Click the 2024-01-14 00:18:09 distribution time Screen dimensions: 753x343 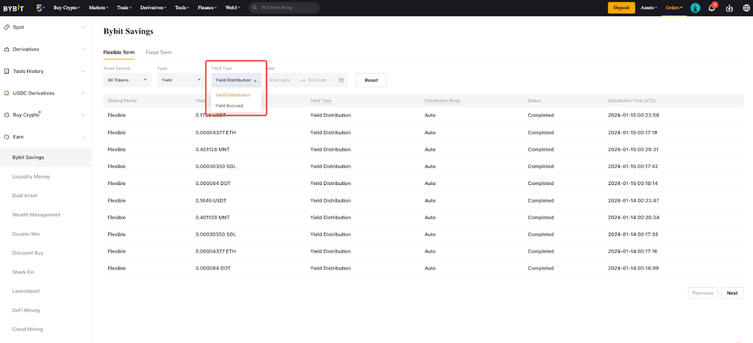tap(633, 268)
